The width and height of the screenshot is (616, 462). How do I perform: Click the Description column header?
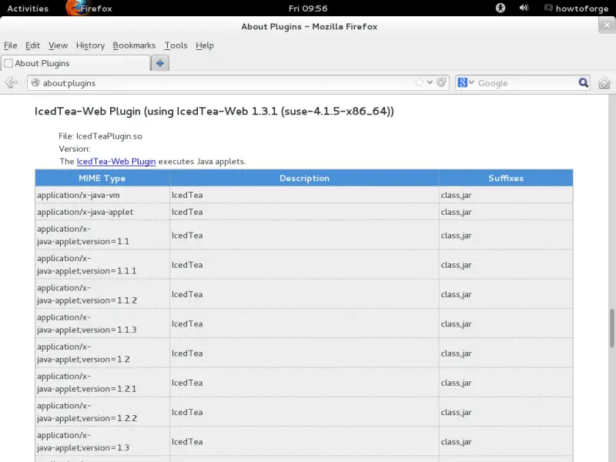click(304, 178)
